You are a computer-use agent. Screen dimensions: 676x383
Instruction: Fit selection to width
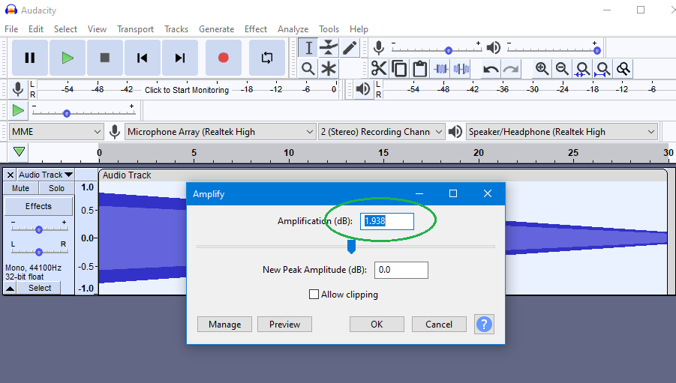coord(582,68)
